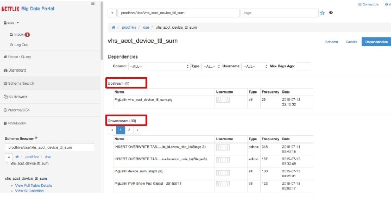Viewport: 391px width, 220px height.
Task: Click the home icon in Schema Browser breadcrumb
Action: pyautogui.click(x=17, y=156)
